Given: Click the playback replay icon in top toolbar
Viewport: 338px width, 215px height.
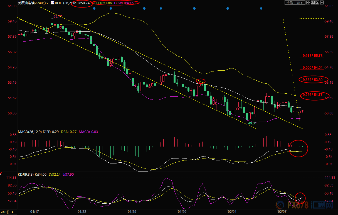Looking at the screenshot, I should pyautogui.click(x=317, y=2).
